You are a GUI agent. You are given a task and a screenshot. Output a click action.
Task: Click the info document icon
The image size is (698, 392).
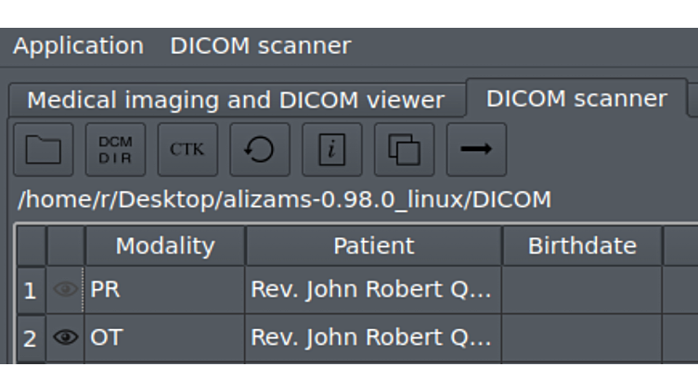pos(331,149)
